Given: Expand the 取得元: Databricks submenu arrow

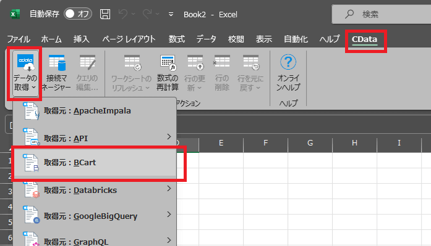Looking at the screenshot, I should coord(169,189).
